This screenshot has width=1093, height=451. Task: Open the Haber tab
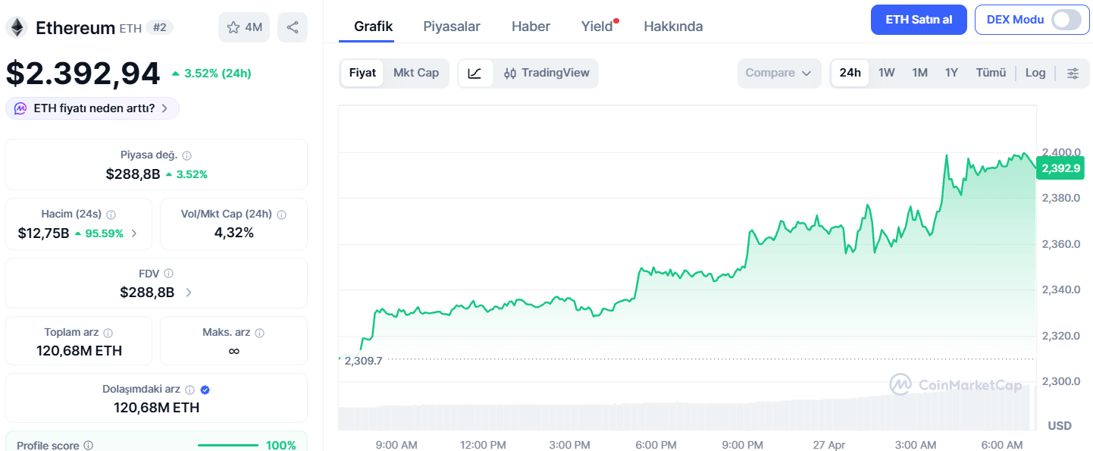point(531,27)
